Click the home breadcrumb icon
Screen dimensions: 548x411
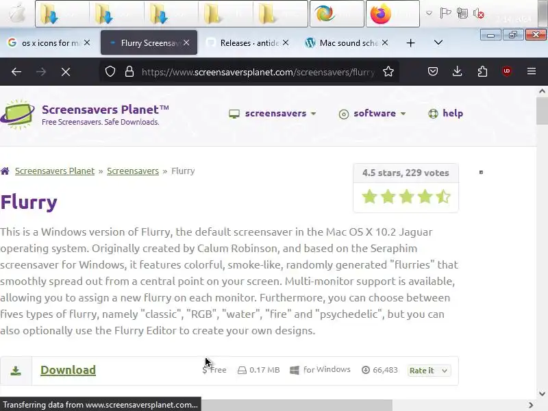[5, 171]
